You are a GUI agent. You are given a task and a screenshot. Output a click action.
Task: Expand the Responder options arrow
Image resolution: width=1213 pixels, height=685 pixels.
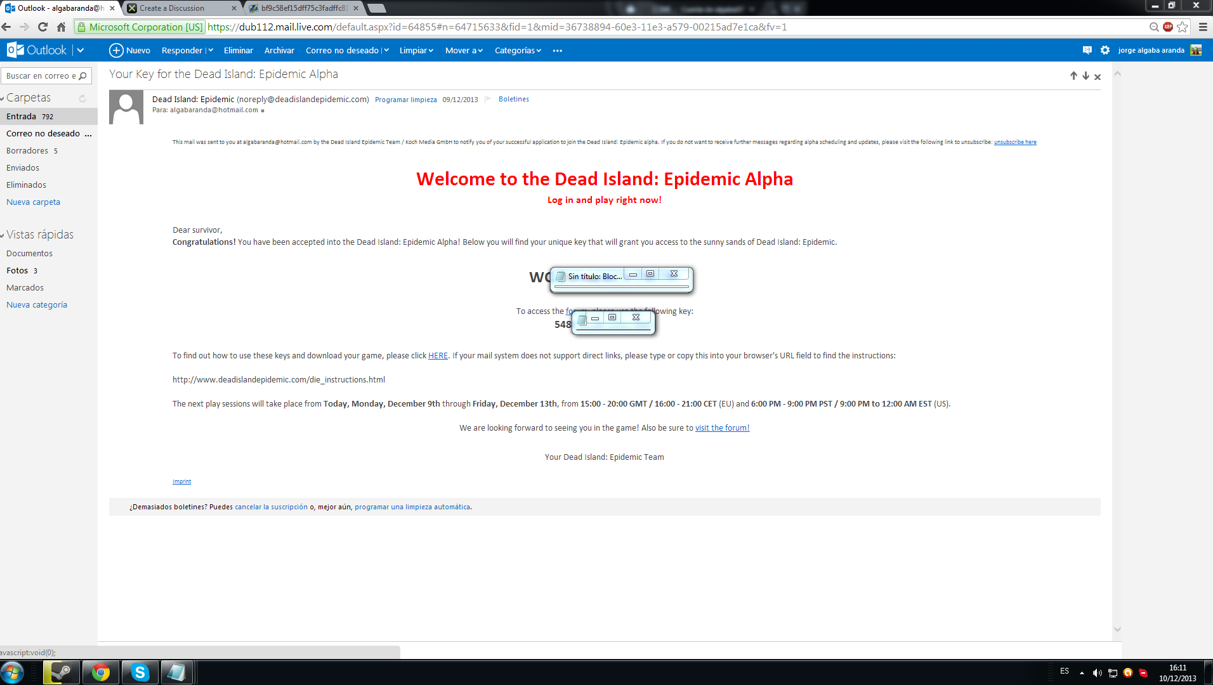(x=211, y=50)
